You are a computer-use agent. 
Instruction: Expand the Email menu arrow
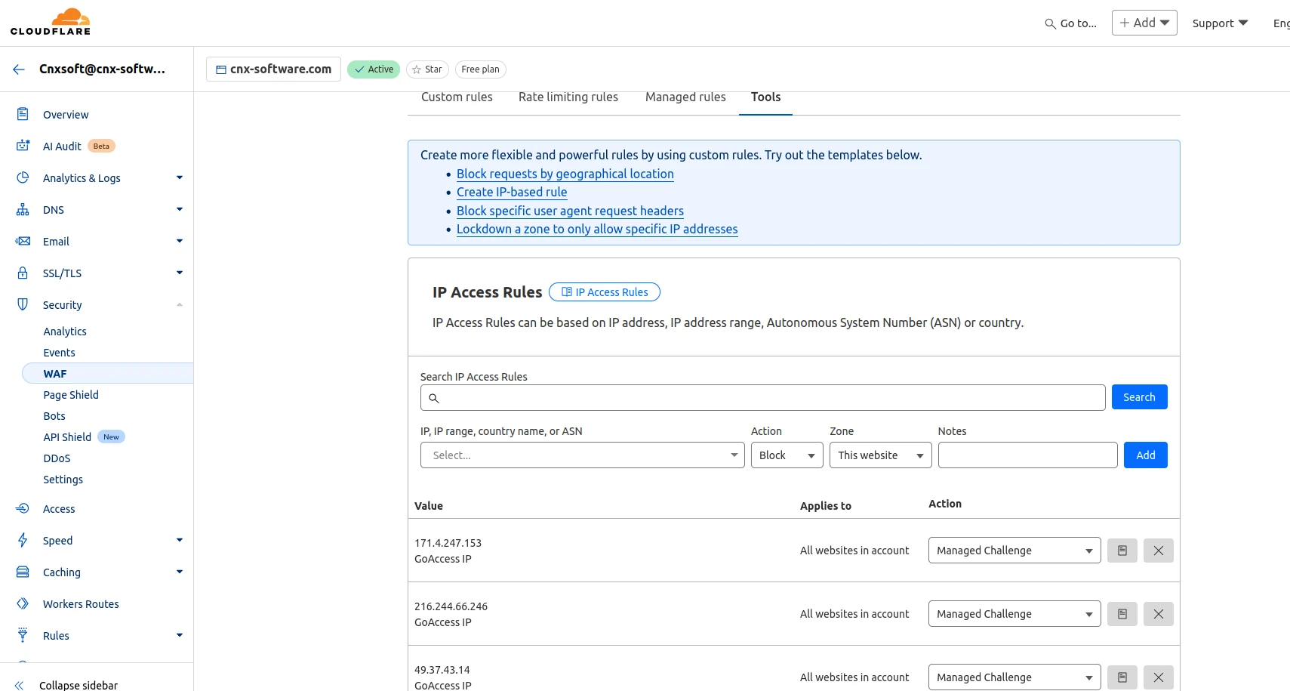click(180, 241)
